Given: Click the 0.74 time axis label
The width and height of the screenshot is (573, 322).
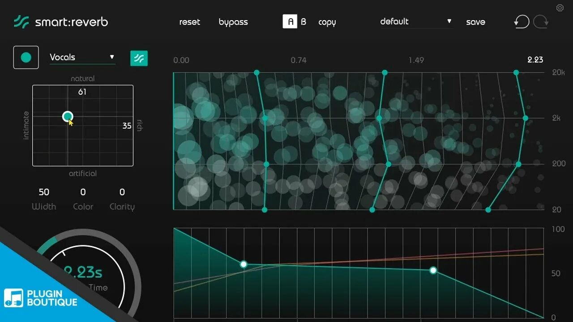Looking at the screenshot, I should coord(299,60).
